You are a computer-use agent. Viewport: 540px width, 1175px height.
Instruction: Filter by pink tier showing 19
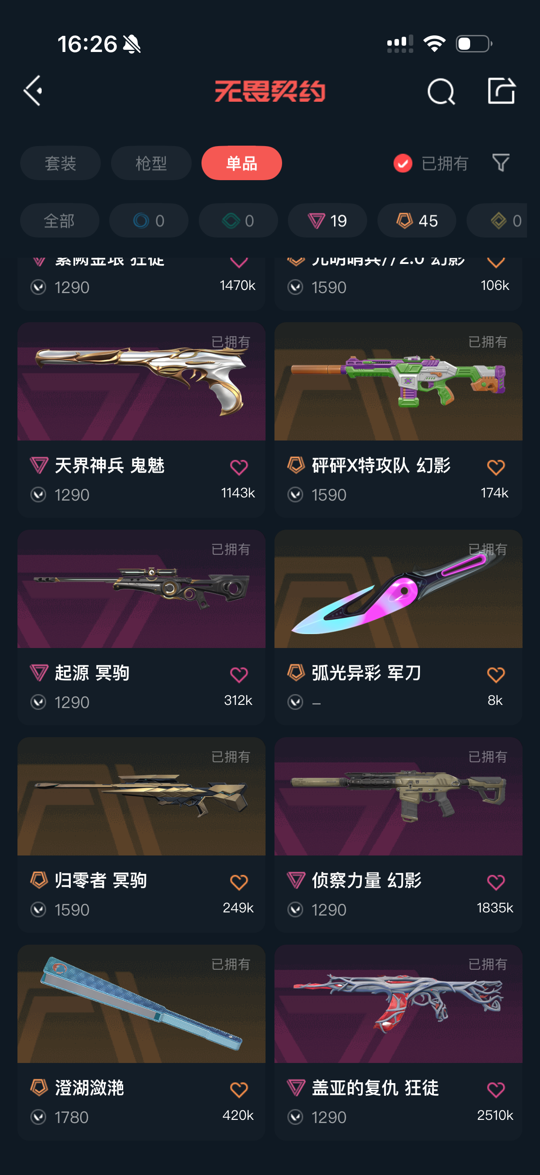pos(327,221)
